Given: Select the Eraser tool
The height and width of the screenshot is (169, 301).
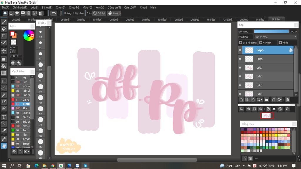Looking at the screenshot, I should [x=4, y=29].
